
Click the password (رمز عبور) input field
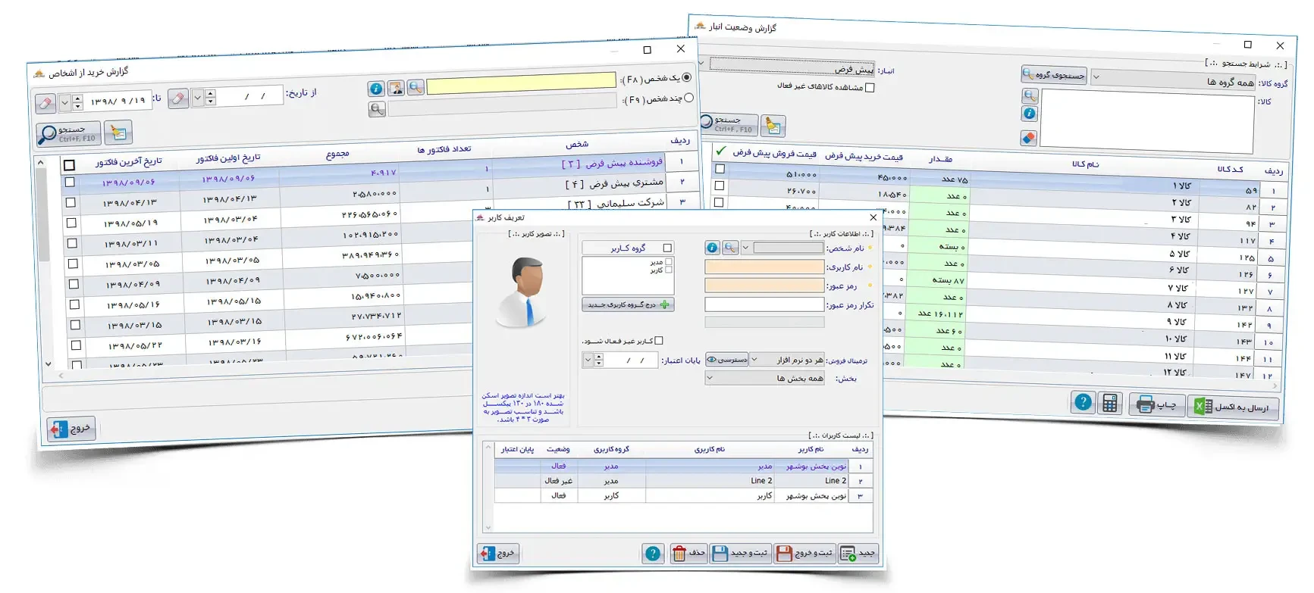coord(764,286)
